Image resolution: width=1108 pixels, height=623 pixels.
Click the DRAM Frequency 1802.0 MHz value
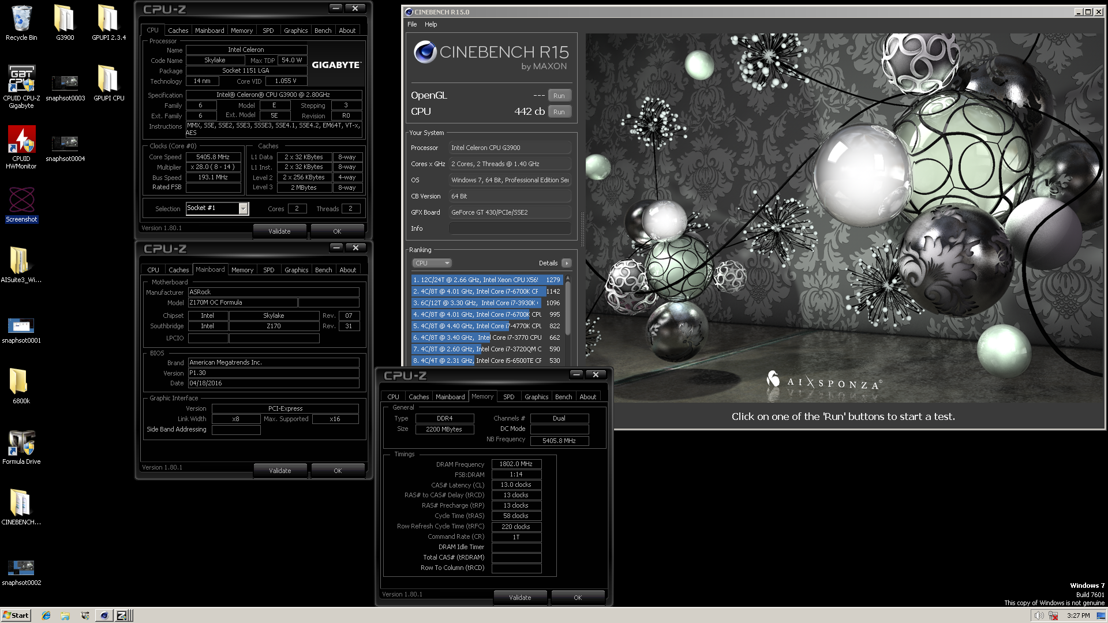coord(516,464)
